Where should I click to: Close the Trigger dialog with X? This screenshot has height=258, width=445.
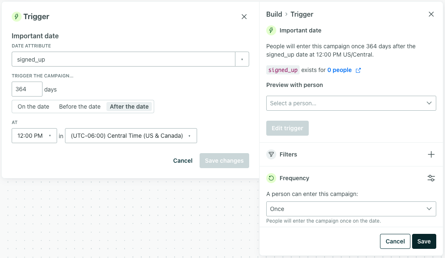click(x=244, y=17)
